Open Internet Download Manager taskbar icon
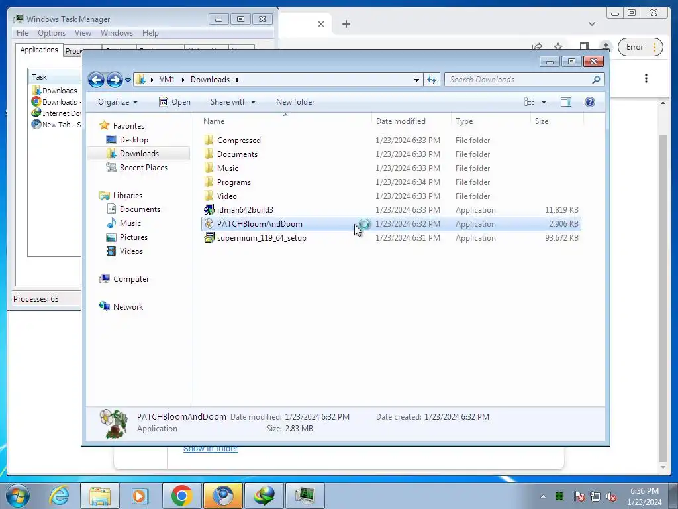Viewport: 678px width, 509px height. pyautogui.click(x=264, y=496)
